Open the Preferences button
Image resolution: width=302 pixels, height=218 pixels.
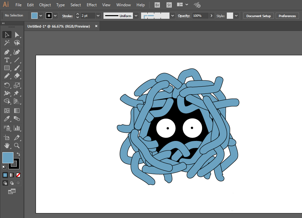[287, 16]
